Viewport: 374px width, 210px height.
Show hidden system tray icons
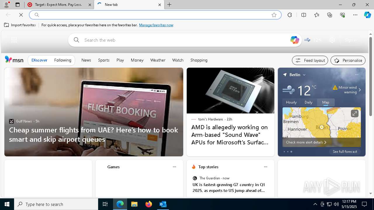315,204
